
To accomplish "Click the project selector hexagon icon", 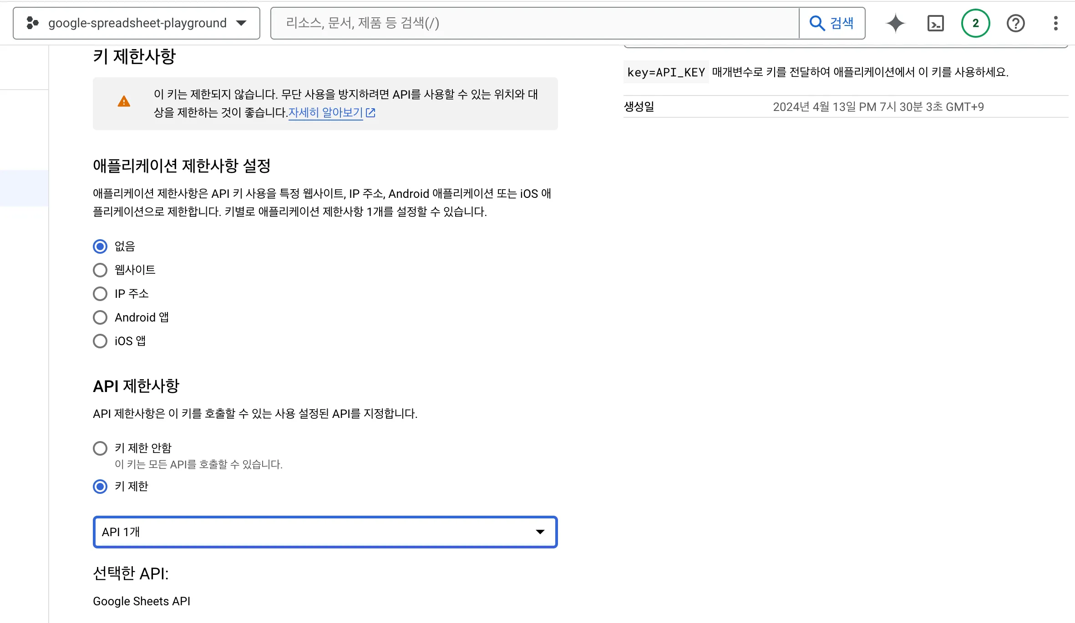I will (x=32, y=23).
